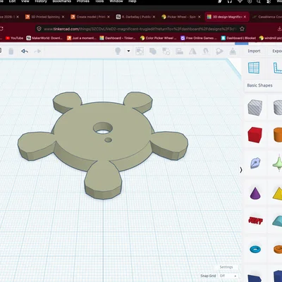282x282 pixels.
Task: Pick the purple Cone shape
Action: click(255, 193)
